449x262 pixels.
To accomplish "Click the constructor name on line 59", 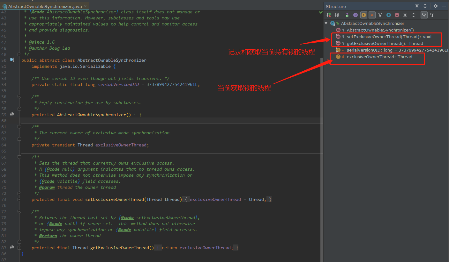I will 92,115.
